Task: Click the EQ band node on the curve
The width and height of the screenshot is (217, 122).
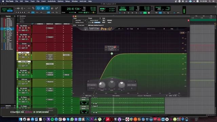Action: tap(112, 54)
